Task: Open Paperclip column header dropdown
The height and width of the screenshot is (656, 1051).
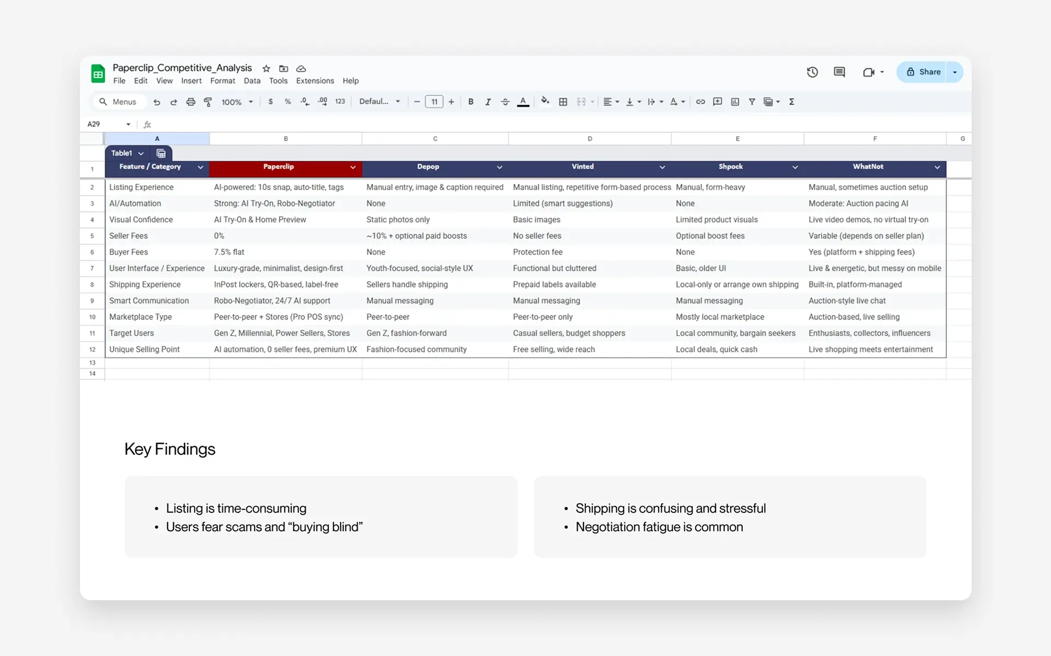Action: (x=353, y=167)
